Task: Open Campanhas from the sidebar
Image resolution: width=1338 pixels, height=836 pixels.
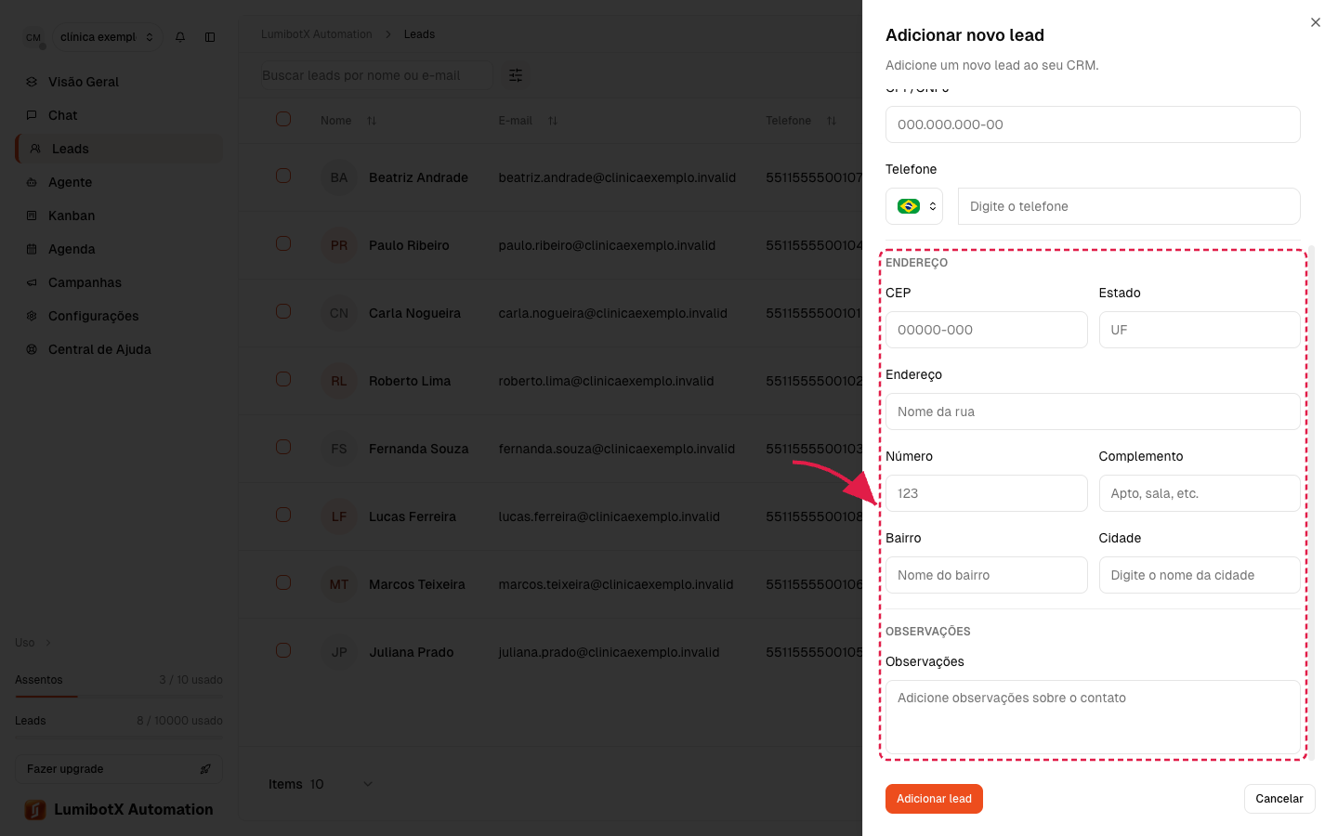Action: [x=119, y=282]
